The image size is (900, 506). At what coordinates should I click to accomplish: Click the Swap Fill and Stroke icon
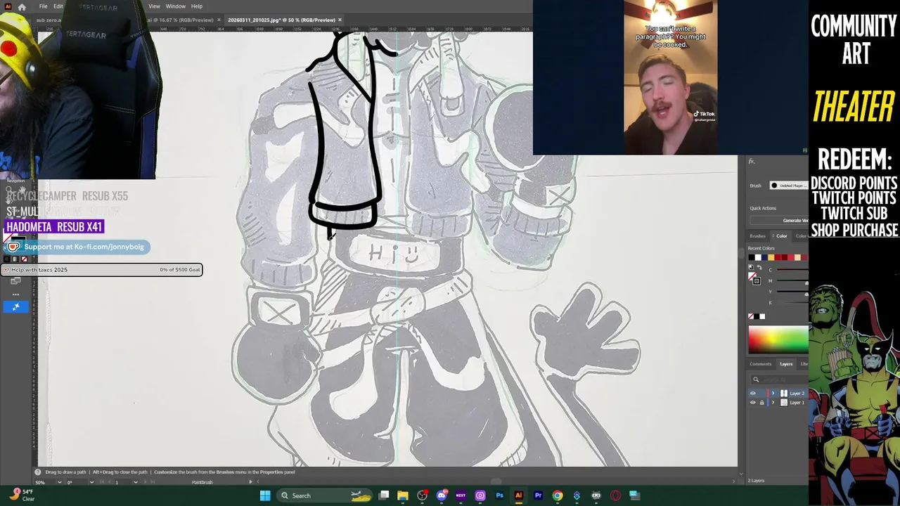pyautogui.click(x=758, y=268)
